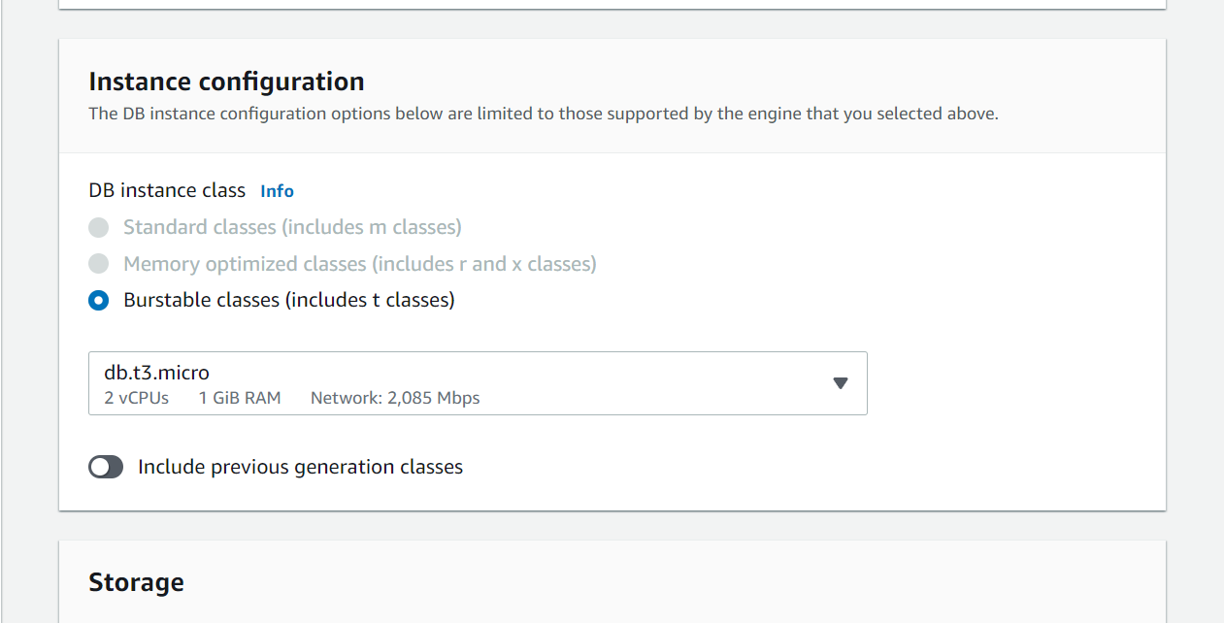1224x623 pixels.
Task: Click the '1 GiB RAM' spec in the selector
Action: (x=240, y=398)
